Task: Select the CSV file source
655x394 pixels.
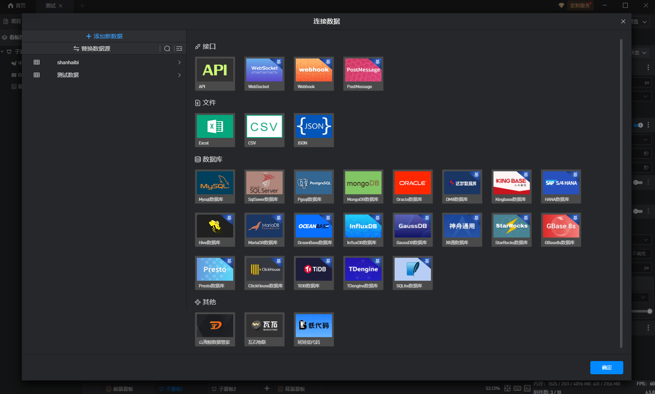Action: coord(264,130)
